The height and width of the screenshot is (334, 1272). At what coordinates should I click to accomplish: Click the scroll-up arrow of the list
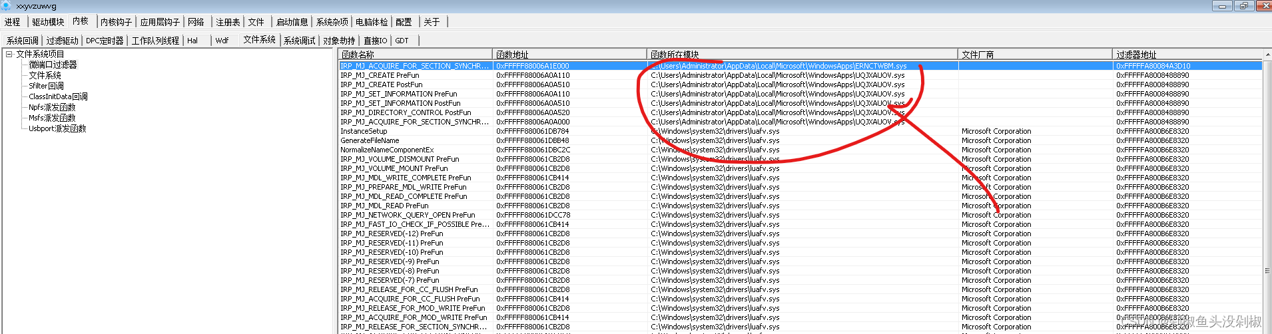[x=1267, y=55]
